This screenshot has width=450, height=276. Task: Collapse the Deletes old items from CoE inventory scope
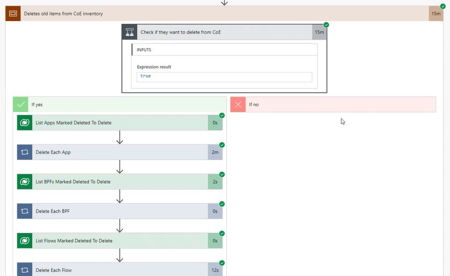tap(225, 14)
